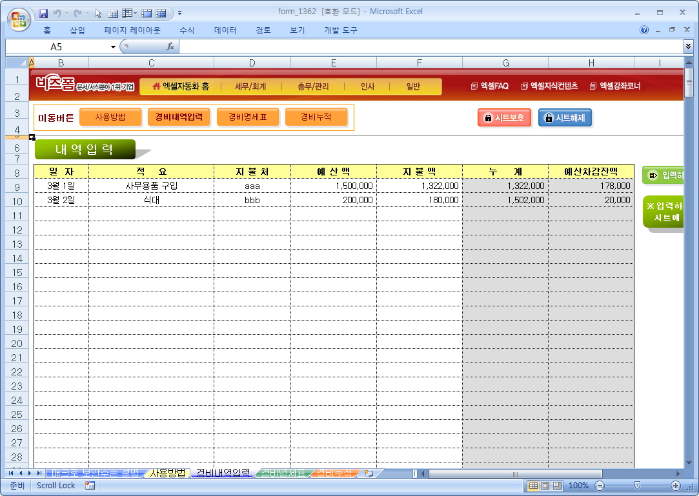Click the fx insert function icon
Image resolution: width=699 pixels, height=496 pixels.
point(170,46)
